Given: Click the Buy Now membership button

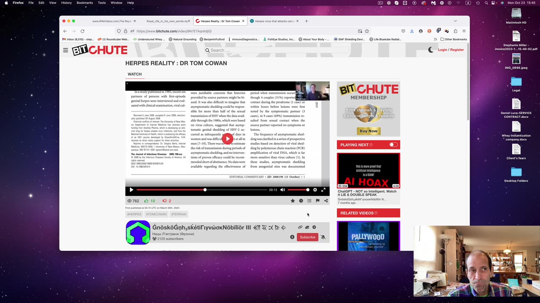Looking at the screenshot, I should (368, 131).
